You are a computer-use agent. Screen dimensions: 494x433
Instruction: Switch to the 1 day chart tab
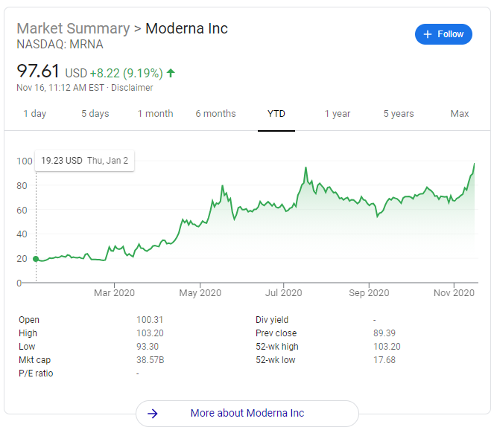click(35, 114)
